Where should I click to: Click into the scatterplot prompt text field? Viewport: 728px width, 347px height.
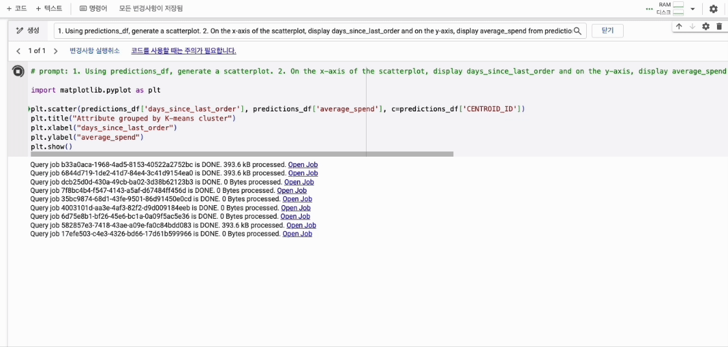[314, 30]
